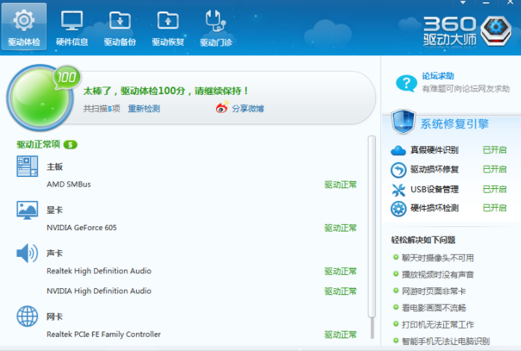Open the 驱动体检 gear tab
Screen dimensions: 521x351
[x=24, y=27]
